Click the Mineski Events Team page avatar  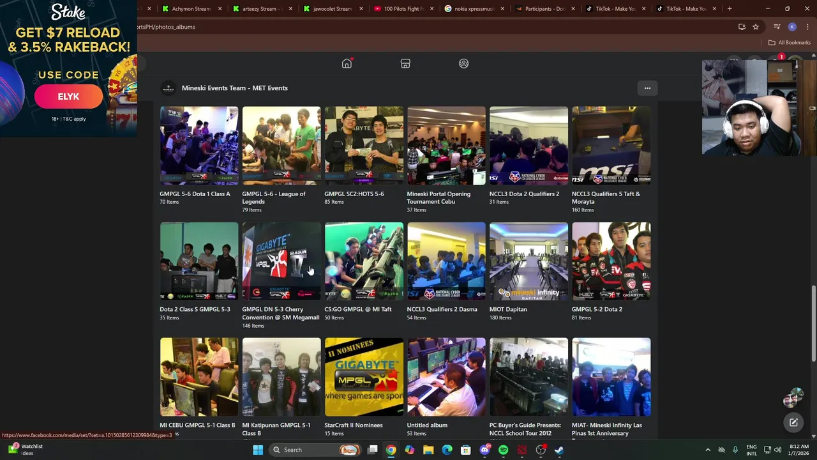click(x=168, y=88)
